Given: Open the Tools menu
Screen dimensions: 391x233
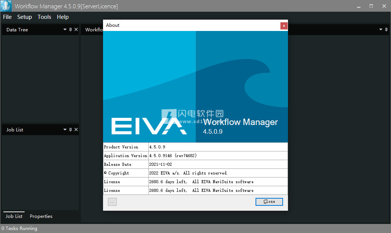Looking at the screenshot, I should [45, 17].
